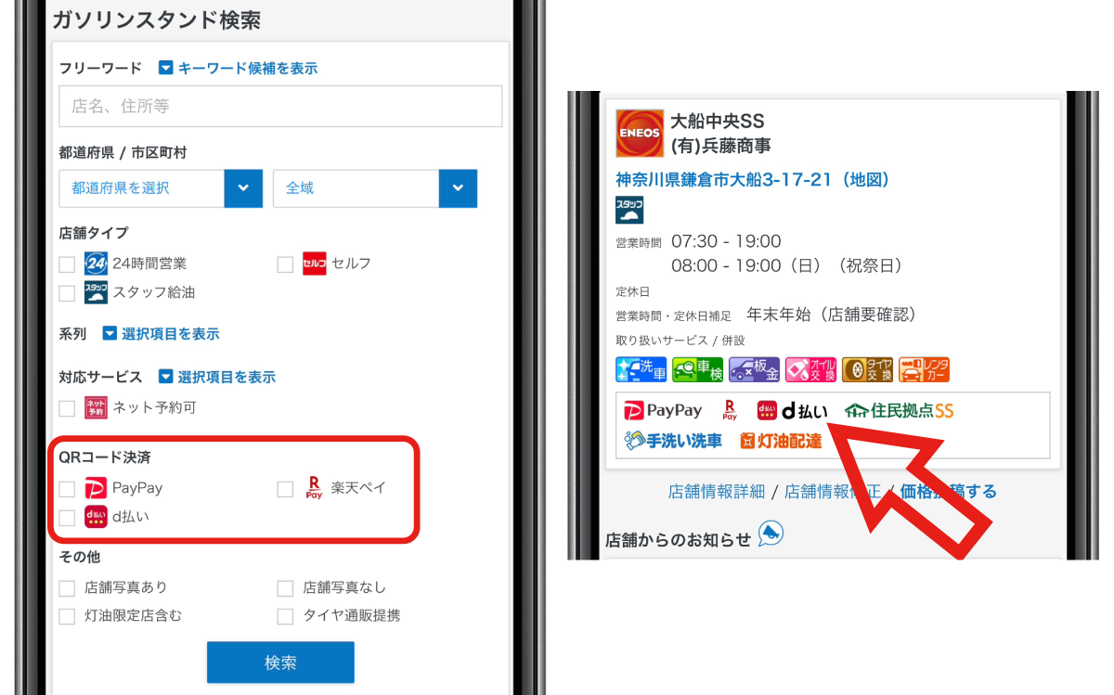The height and width of the screenshot is (695, 1114).
Task: Open the 全域 city dropdown
Action: pos(375,188)
